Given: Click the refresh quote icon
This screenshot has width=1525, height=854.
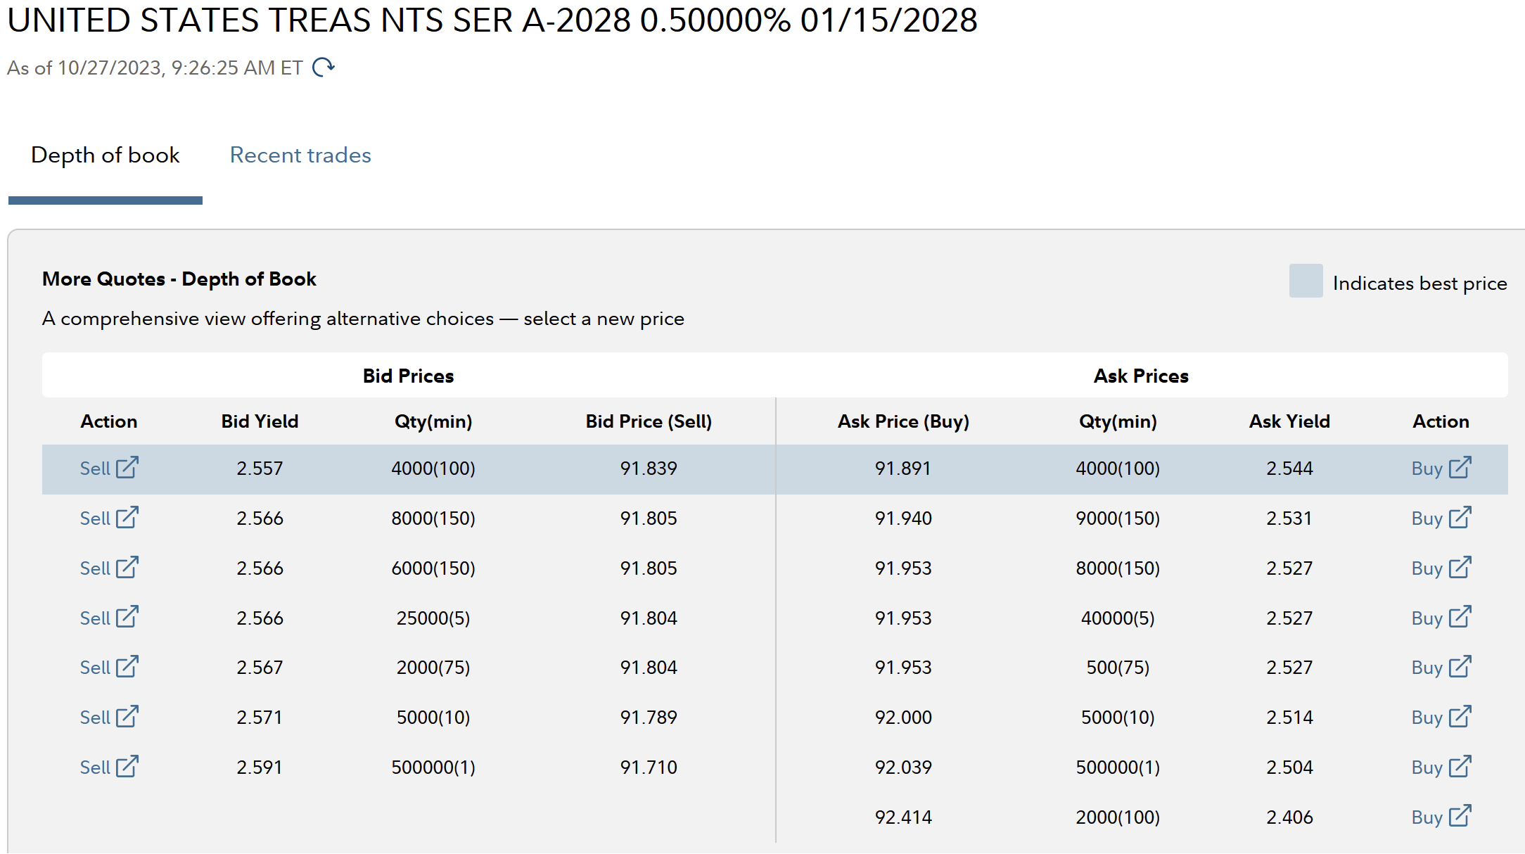Looking at the screenshot, I should pyautogui.click(x=323, y=68).
